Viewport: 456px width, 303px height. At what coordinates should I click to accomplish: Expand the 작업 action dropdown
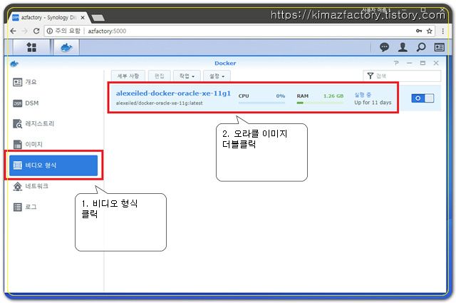pyautogui.click(x=187, y=76)
